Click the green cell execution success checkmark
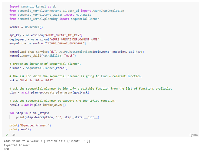 (x=7, y=135)
